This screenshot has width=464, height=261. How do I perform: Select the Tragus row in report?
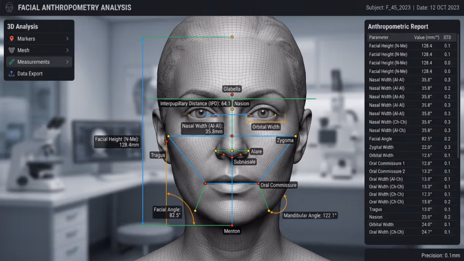tap(411, 209)
